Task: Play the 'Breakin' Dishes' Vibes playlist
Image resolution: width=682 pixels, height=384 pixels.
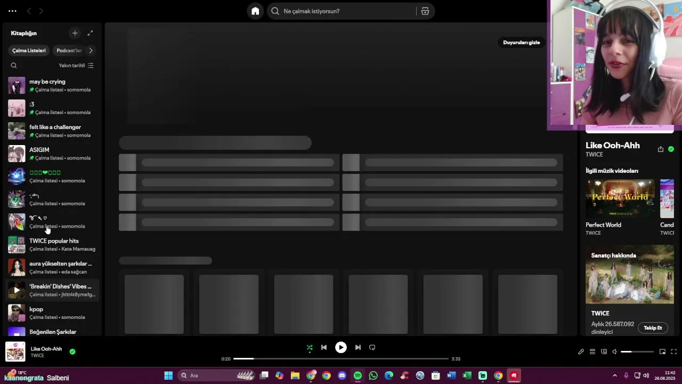Action: click(x=17, y=290)
